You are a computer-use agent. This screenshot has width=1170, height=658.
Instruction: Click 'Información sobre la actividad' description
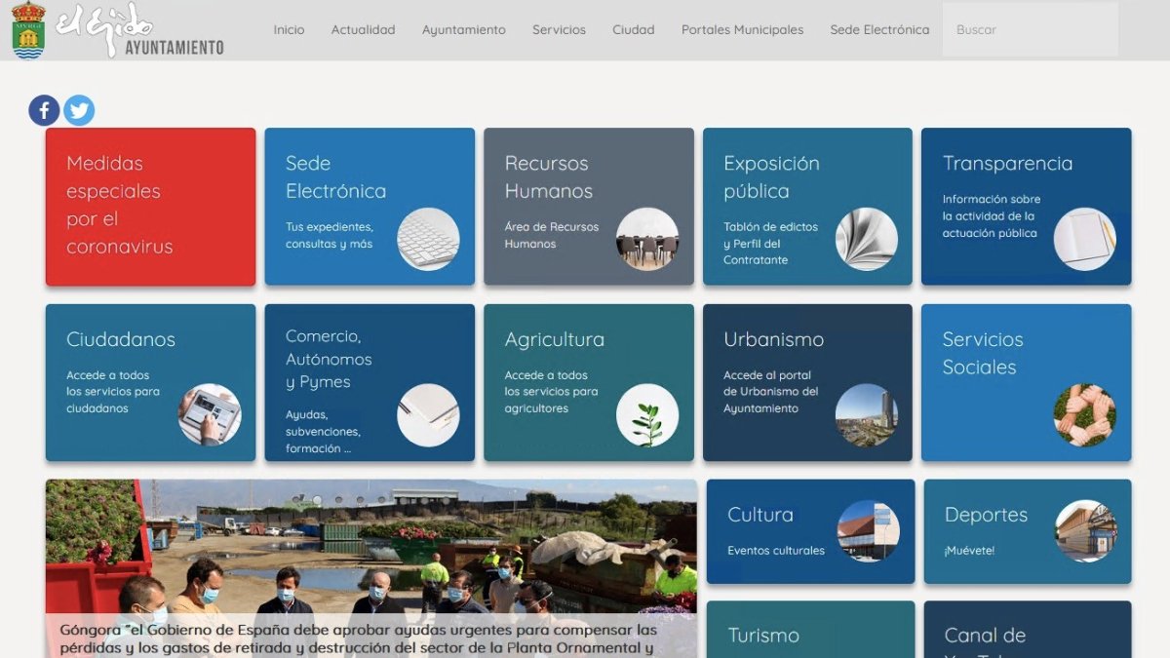coord(991,216)
